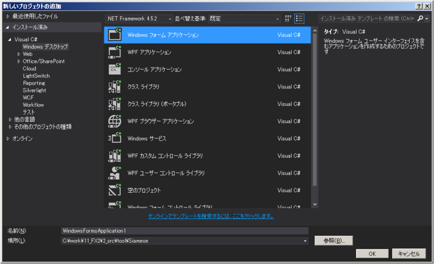434x264 pixels.
Task: Click the クラス ライブラリ (ポータブル) template icon
Action: 114,104
